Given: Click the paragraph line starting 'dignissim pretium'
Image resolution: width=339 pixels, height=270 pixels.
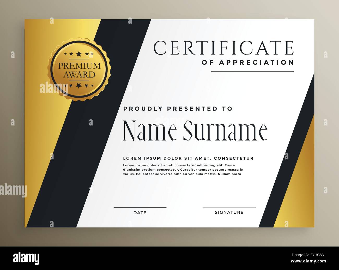Looking at the screenshot, I should pos(183,170).
